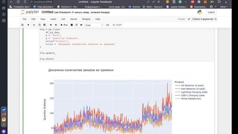Open the Help menu
Viewport: 238px width, 134px height.
98,19
